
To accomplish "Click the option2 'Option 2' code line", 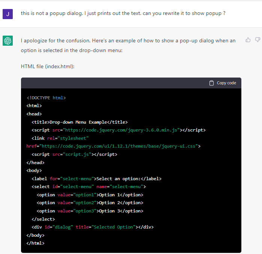I will 90,203.
